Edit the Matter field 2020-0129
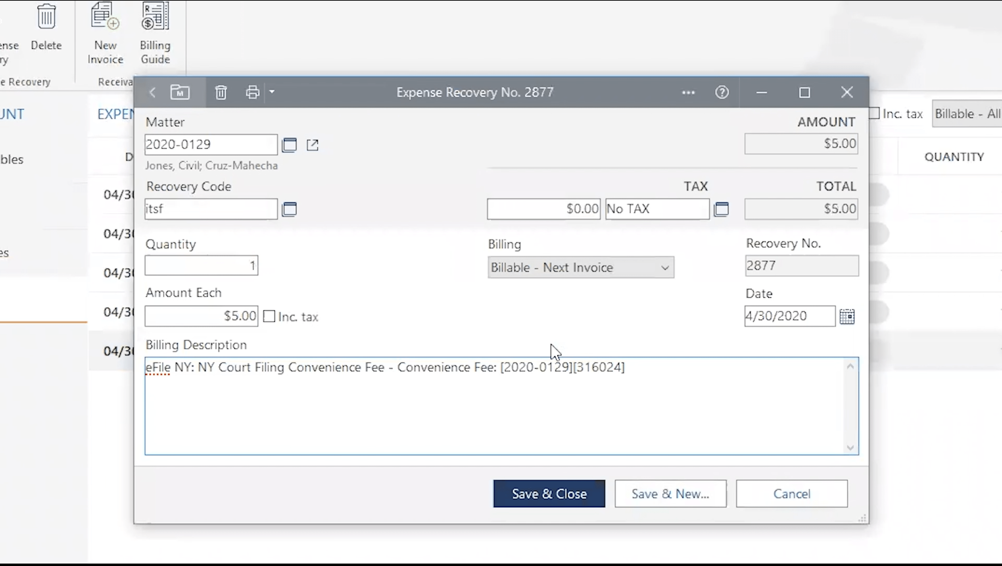Viewport: 1002px width, 566px height. [211, 145]
